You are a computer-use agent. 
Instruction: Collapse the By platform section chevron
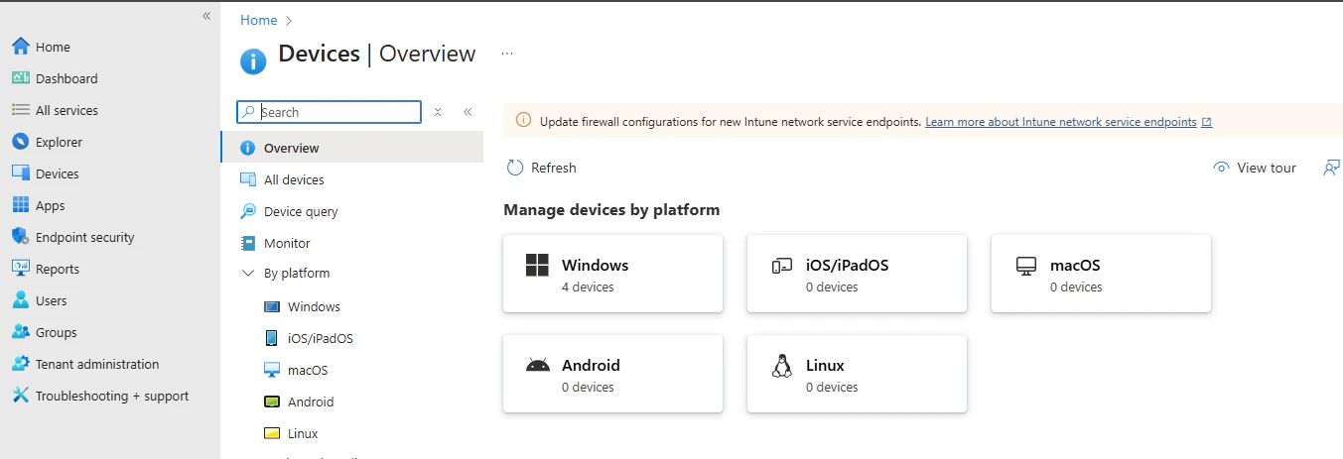coord(248,273)
